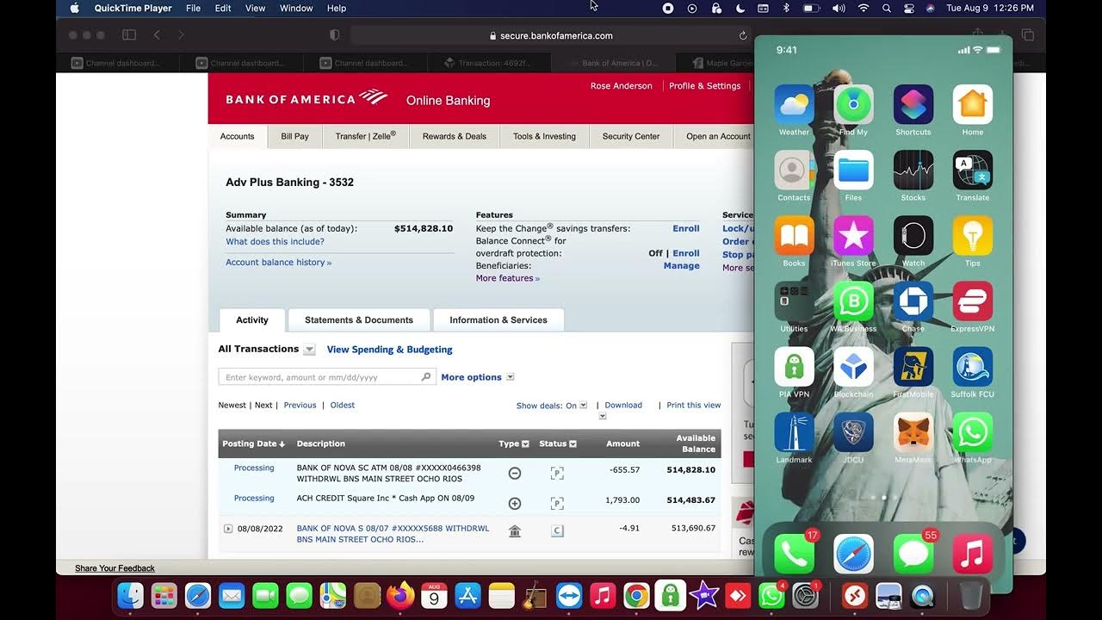Reload the Bank of America page

coord(742,35)
